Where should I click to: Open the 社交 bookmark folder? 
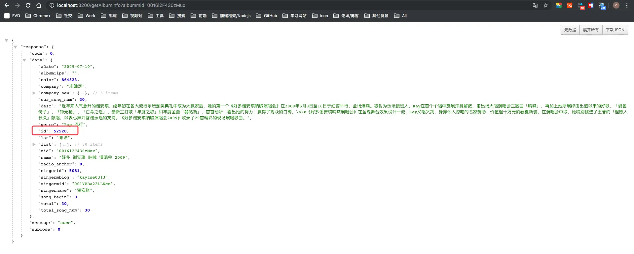[64, 15]
